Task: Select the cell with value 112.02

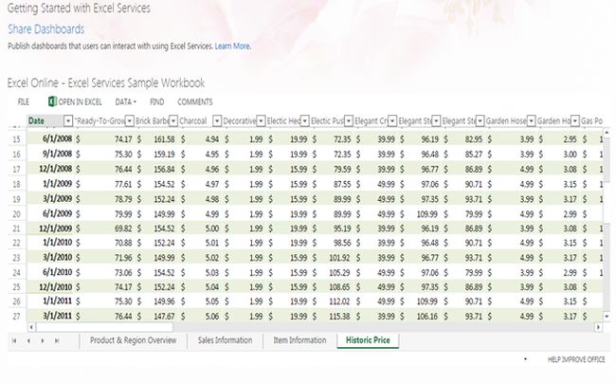Action: (x=333, y=302)
